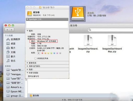The height and width of the screenshot is (101, 133).
Task: Click the format value Windows NT 文件系统
Action: (x=47, y=41)
